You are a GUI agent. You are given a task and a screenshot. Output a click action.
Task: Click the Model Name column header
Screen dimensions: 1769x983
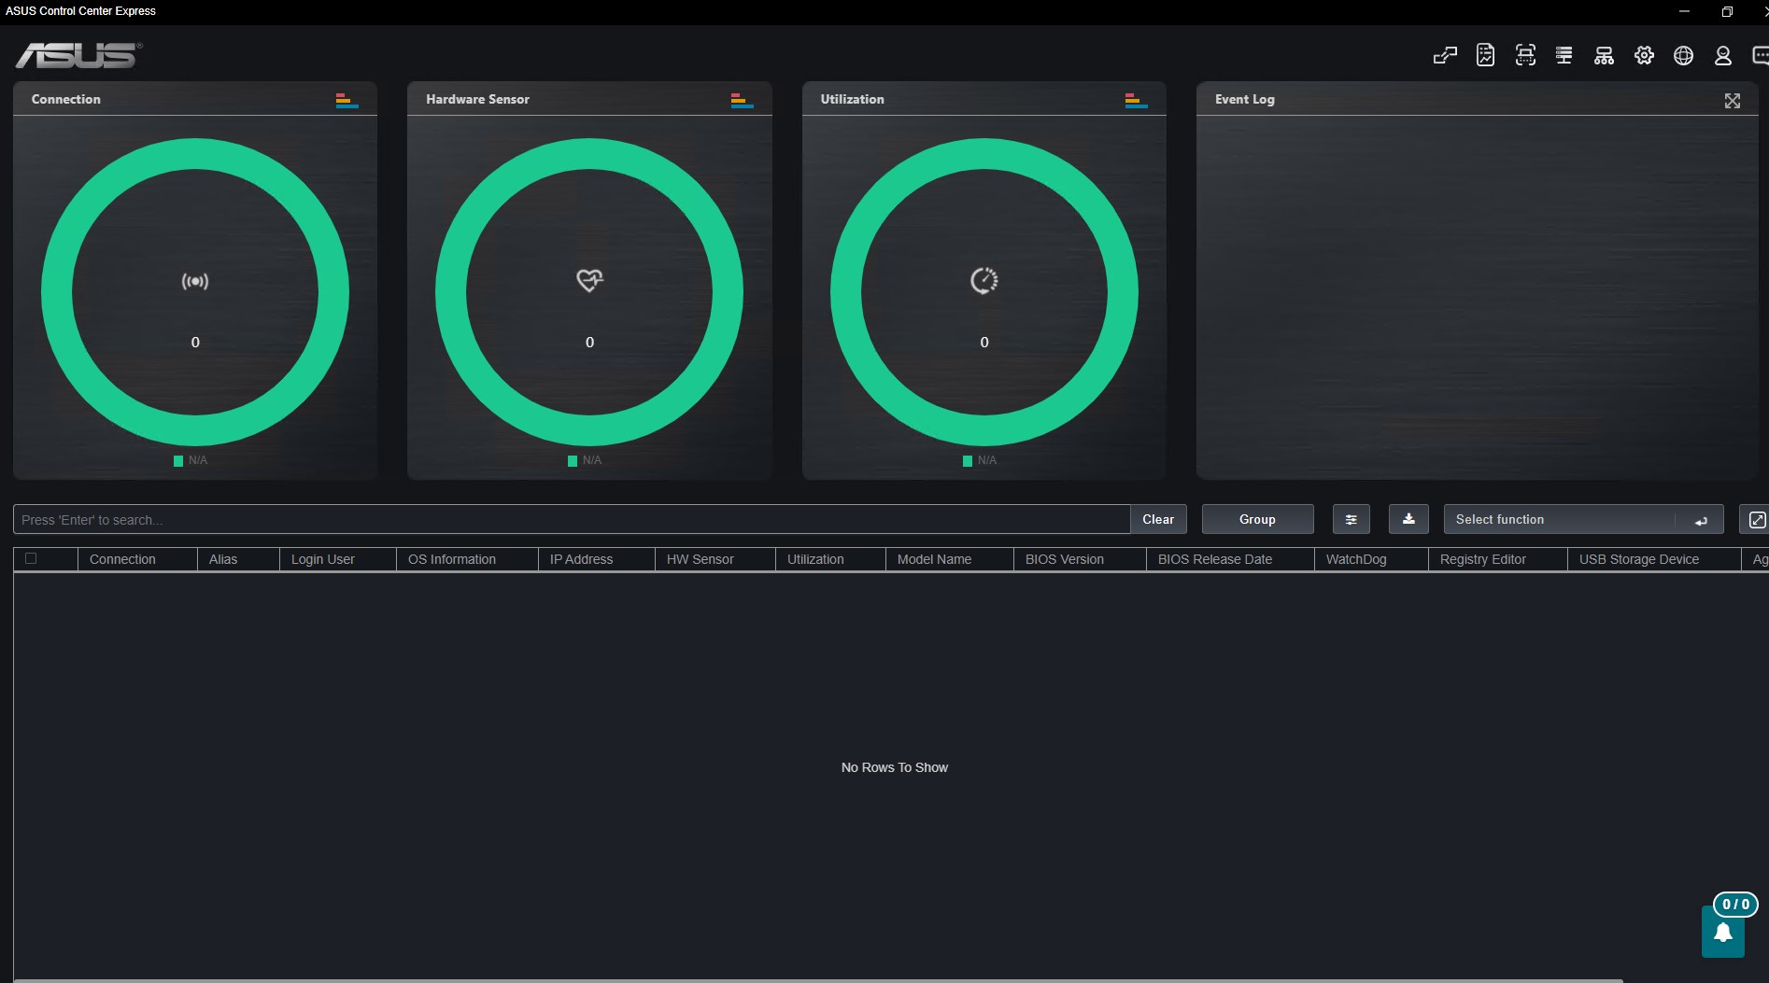point(934,559)
